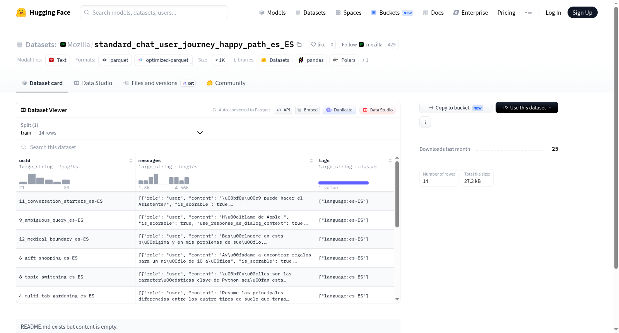619x333 pixels.
Task: Open the navigation overflow menu icon
Action: (528, 12)
